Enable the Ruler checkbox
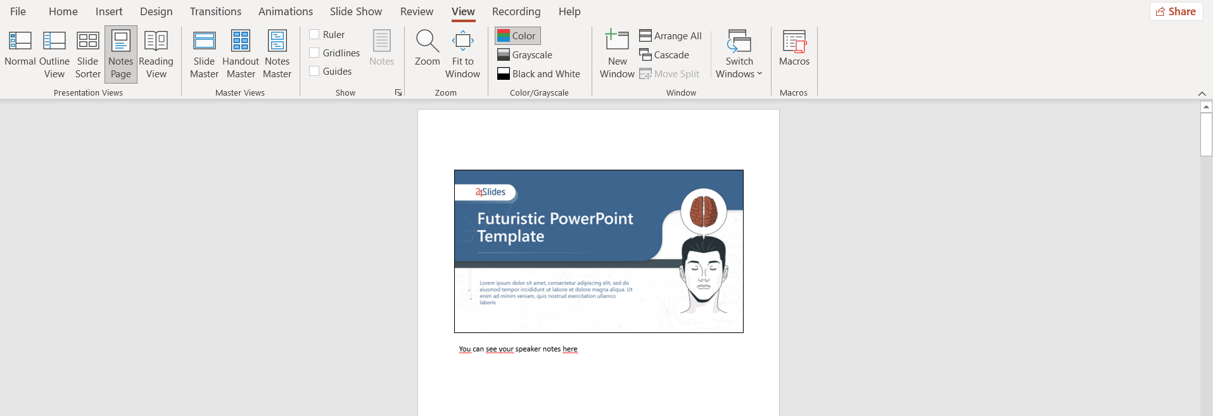Viewport: 1213px width, 416px height. point(314,34)
